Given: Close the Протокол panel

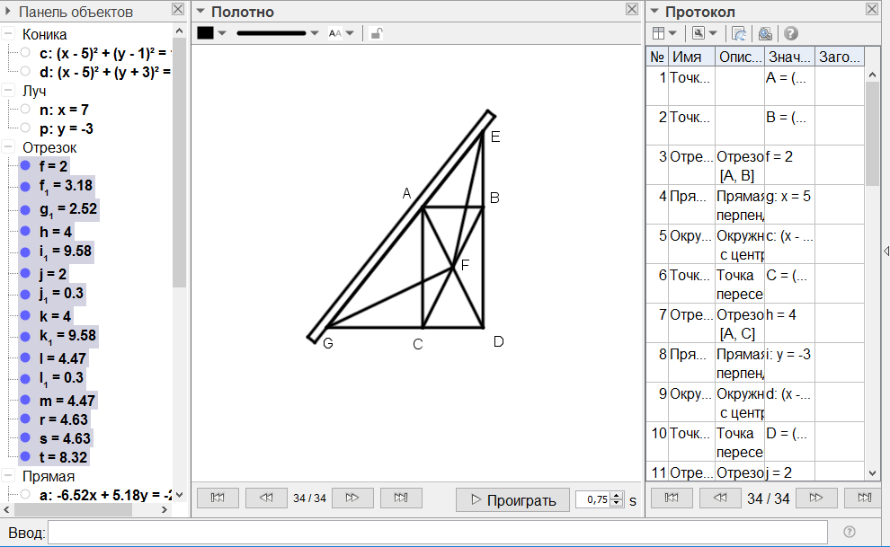Looking at the screenshot, I should (871, 9).
